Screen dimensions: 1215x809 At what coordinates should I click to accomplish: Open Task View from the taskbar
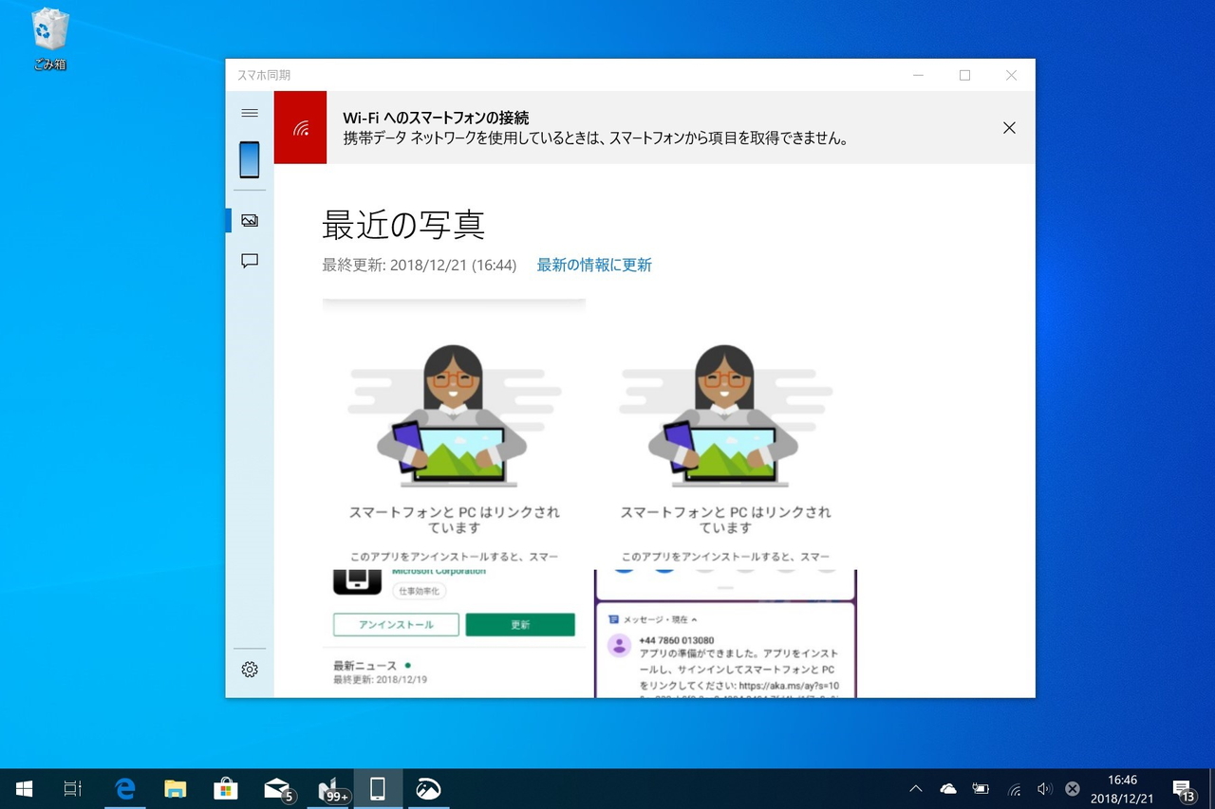point(72,788)
